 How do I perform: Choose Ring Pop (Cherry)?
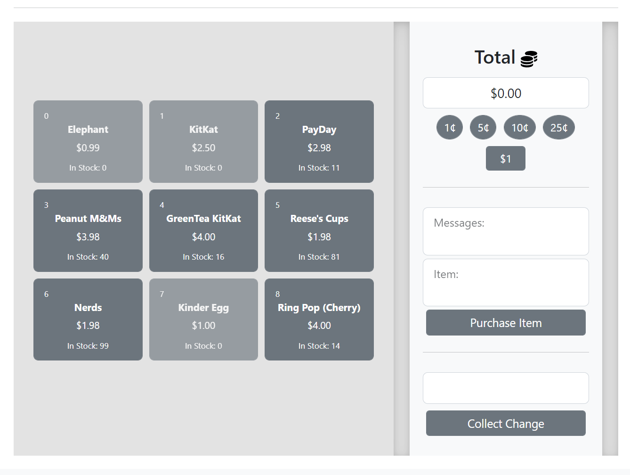[x=319, y=319]
